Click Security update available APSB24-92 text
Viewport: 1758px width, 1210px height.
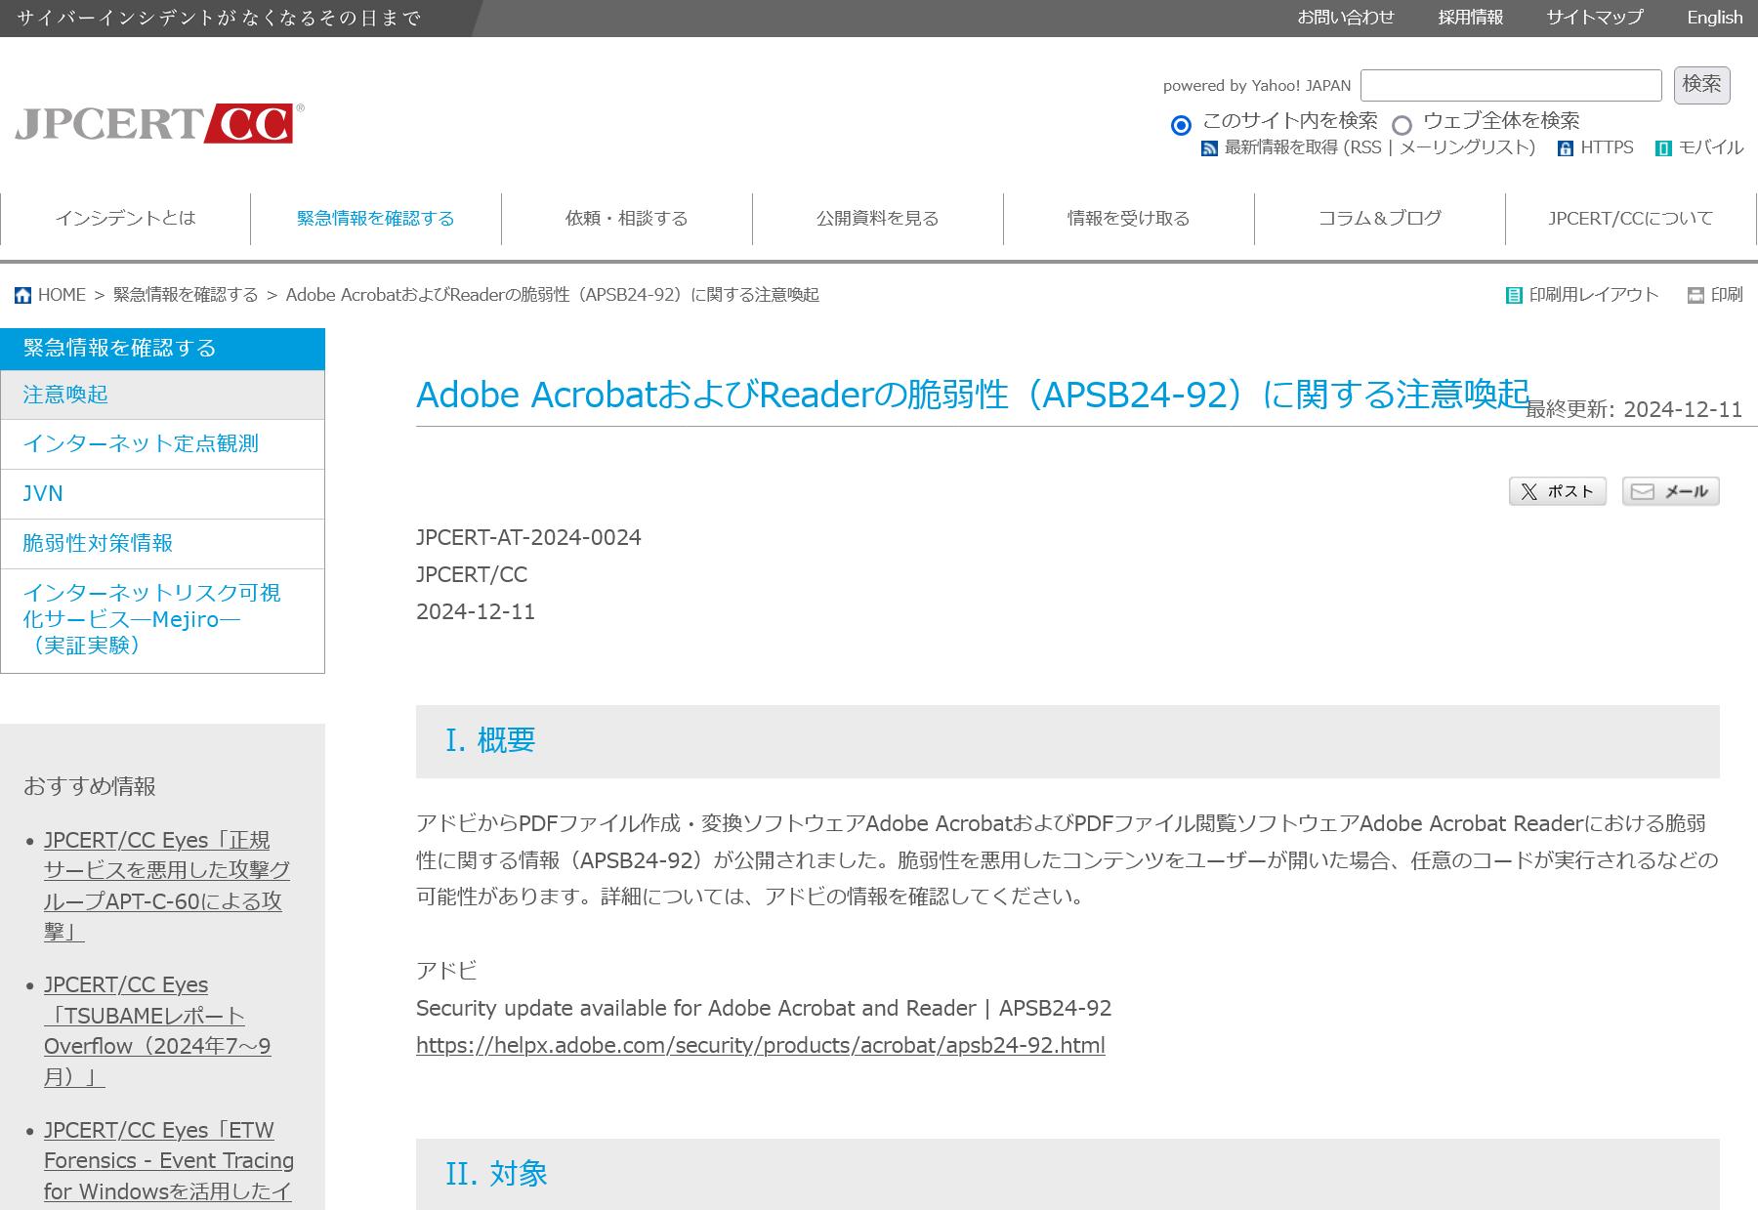tap(764, 1008)
